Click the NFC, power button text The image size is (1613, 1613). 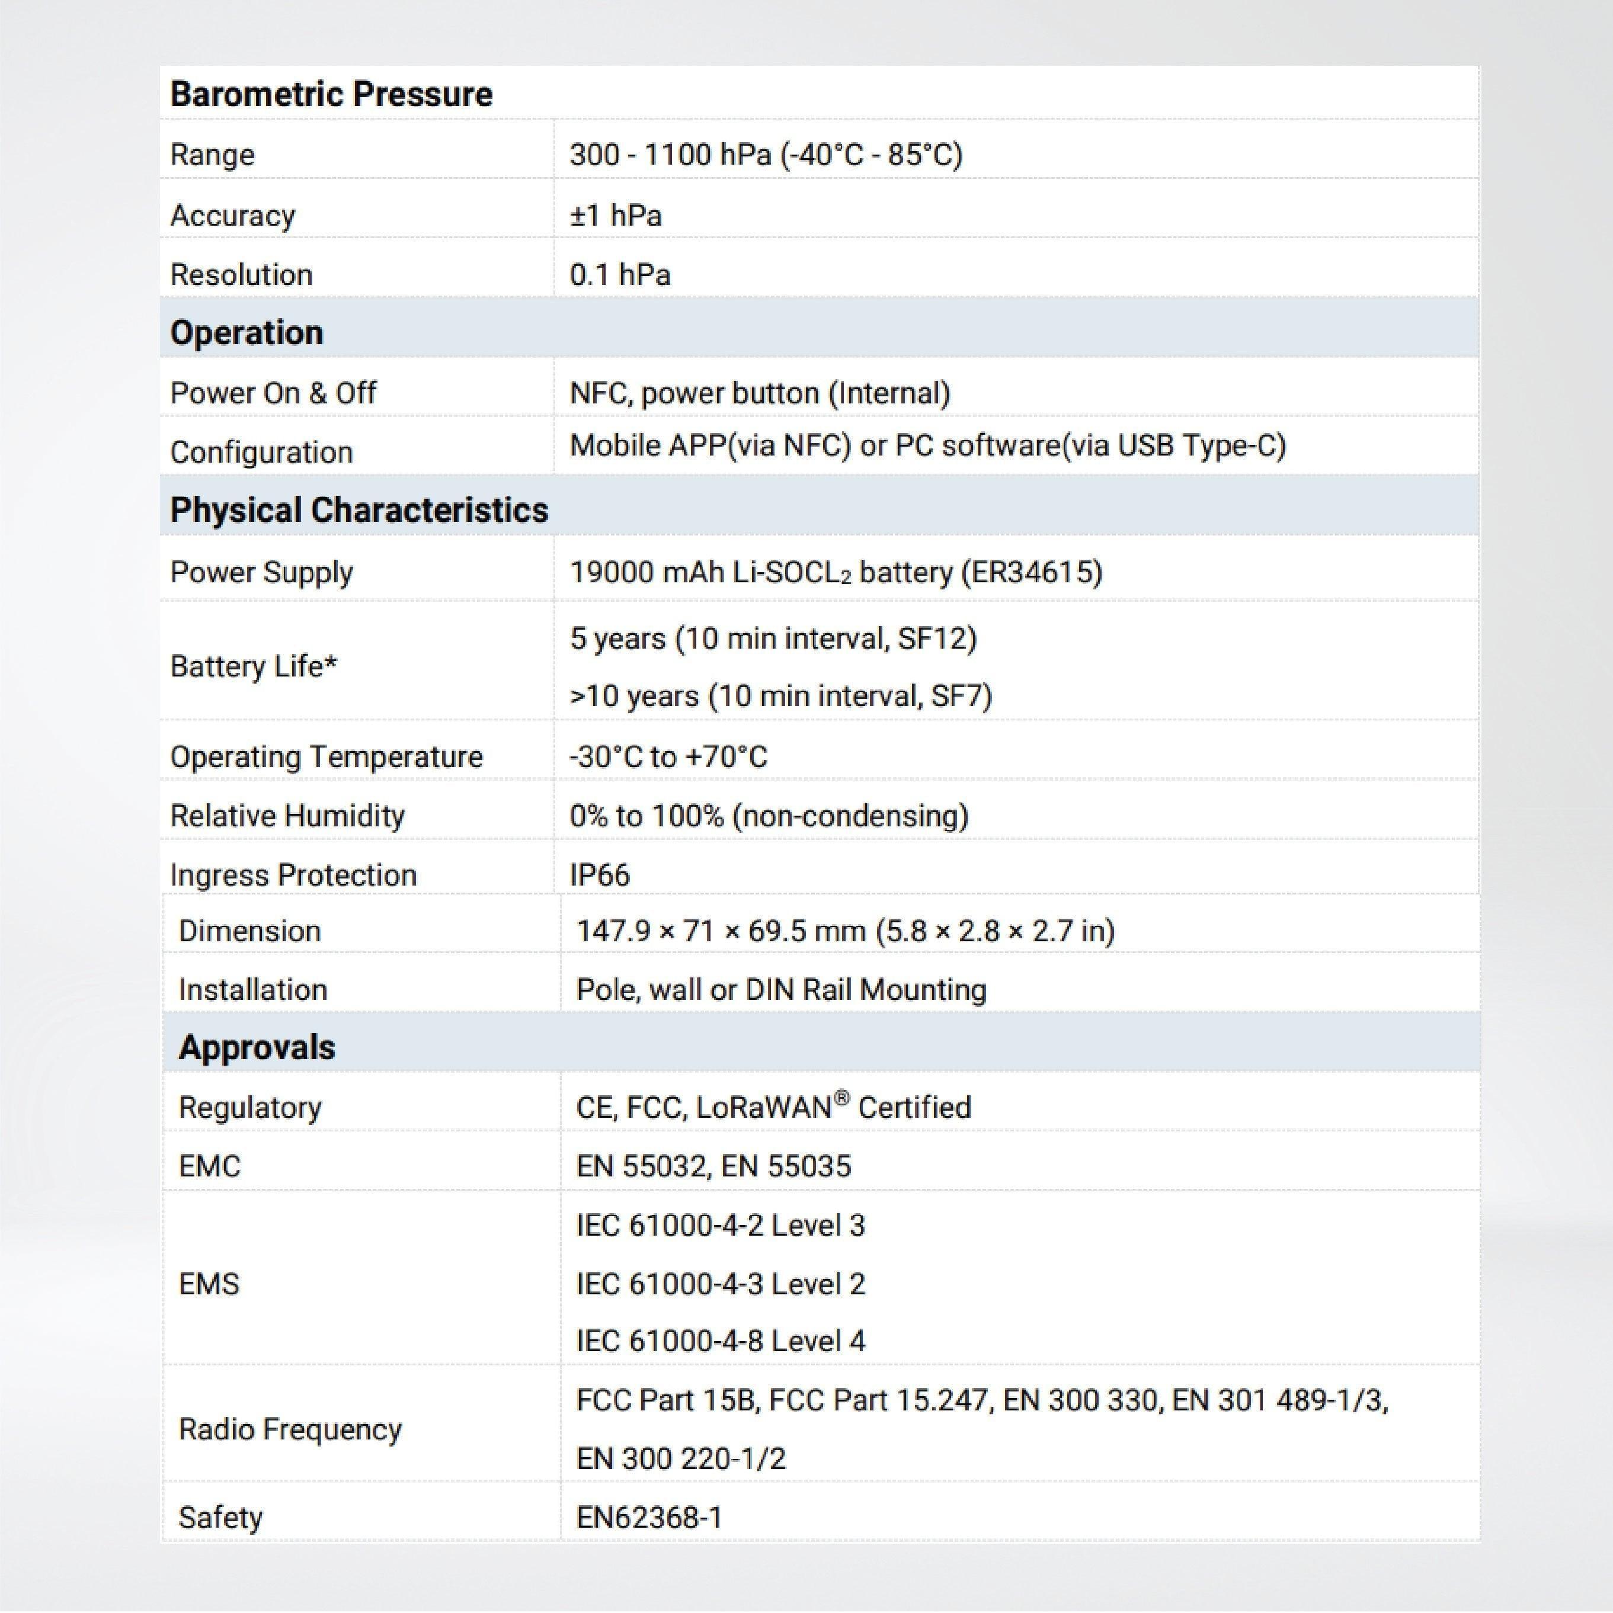759,393
